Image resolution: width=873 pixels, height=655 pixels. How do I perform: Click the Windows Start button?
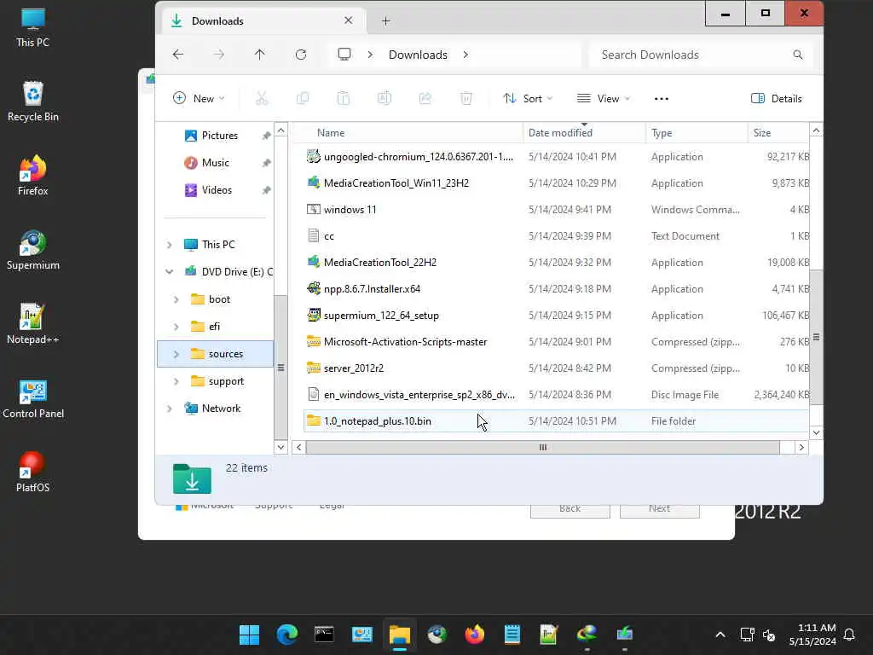pos(249,635)
